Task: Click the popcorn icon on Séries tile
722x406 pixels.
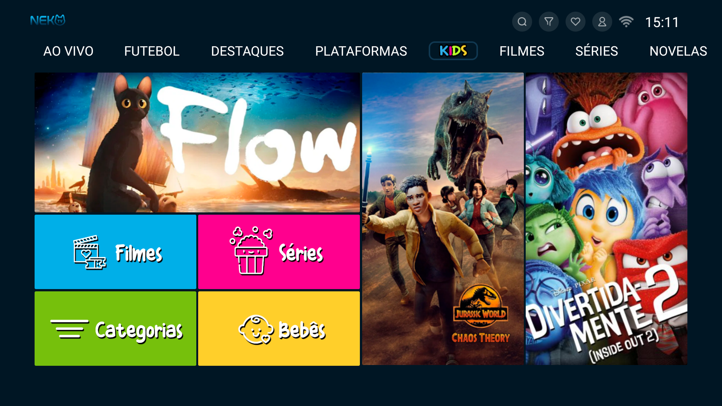Action: click(251, 251)
